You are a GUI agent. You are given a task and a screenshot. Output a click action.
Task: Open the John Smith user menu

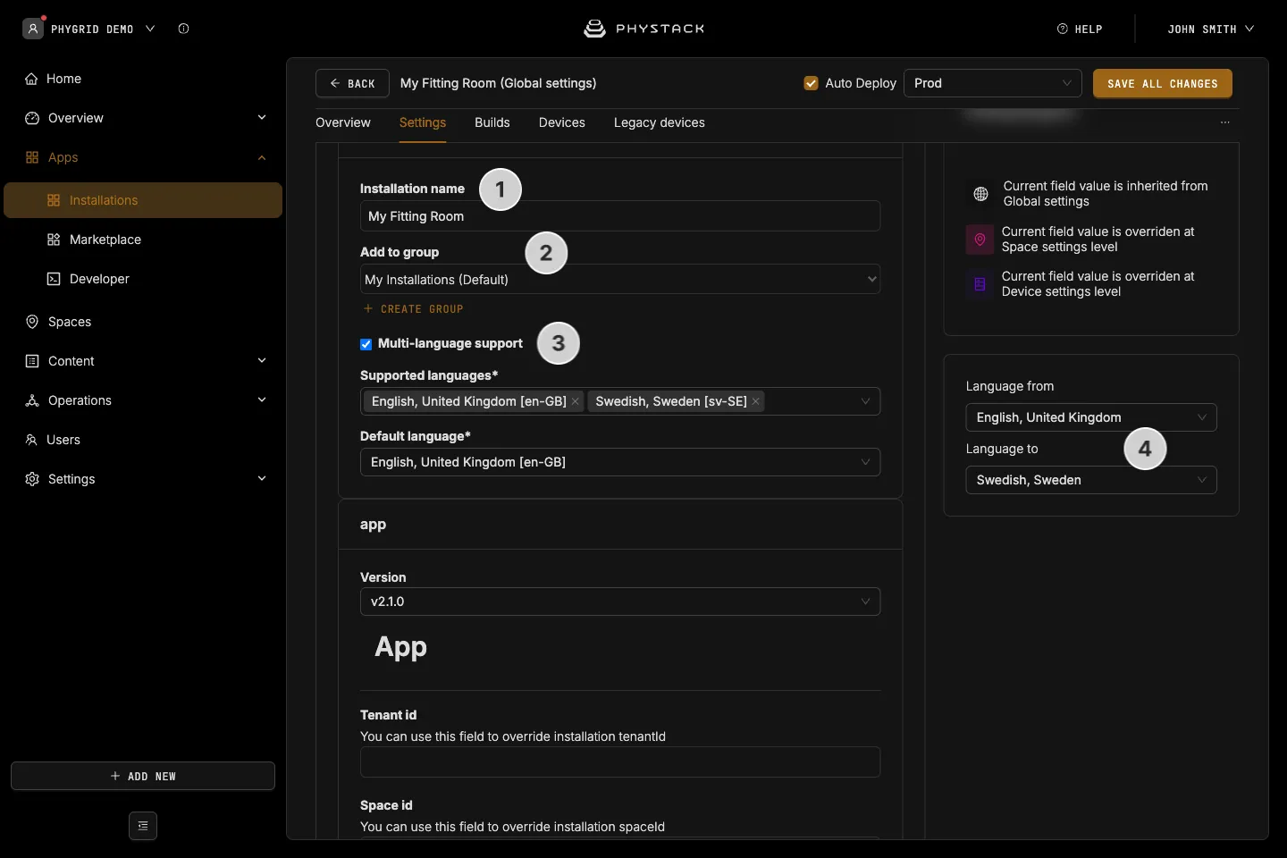[x=1210, y=29]
